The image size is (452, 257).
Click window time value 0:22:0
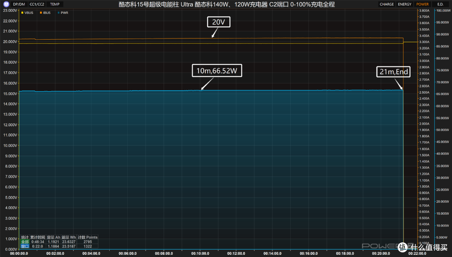coord(38,247)
